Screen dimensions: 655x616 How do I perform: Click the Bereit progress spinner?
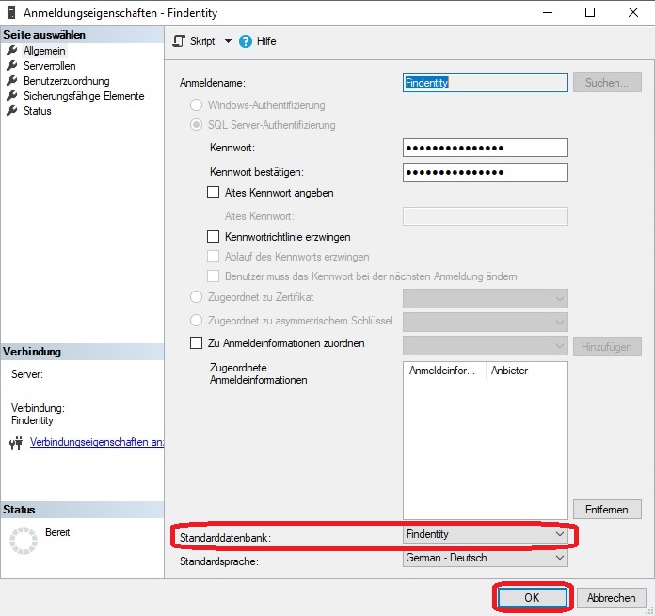(24, 541)
